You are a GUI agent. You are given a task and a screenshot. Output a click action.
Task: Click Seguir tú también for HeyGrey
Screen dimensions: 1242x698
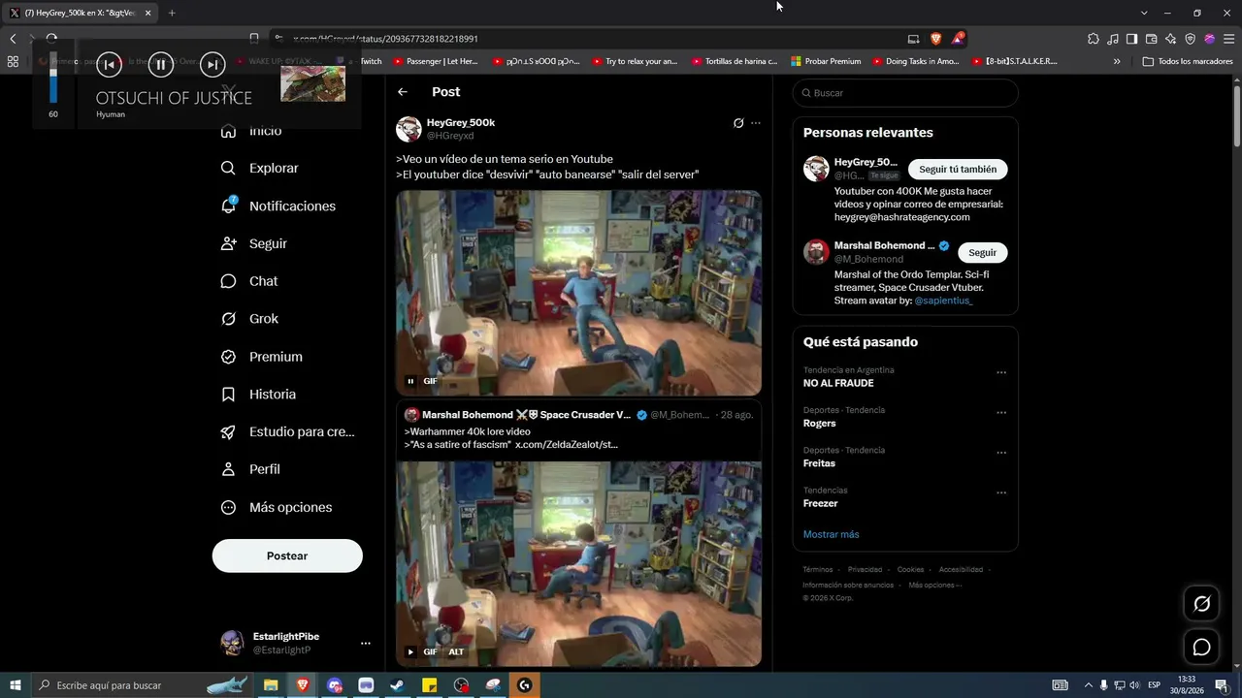tap(958, 170)
